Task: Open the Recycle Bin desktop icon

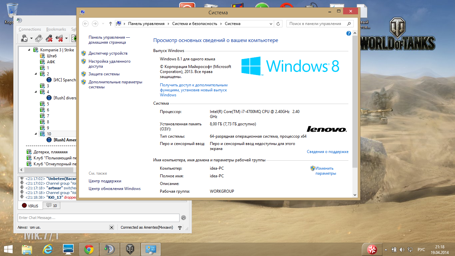Action: 11,14
